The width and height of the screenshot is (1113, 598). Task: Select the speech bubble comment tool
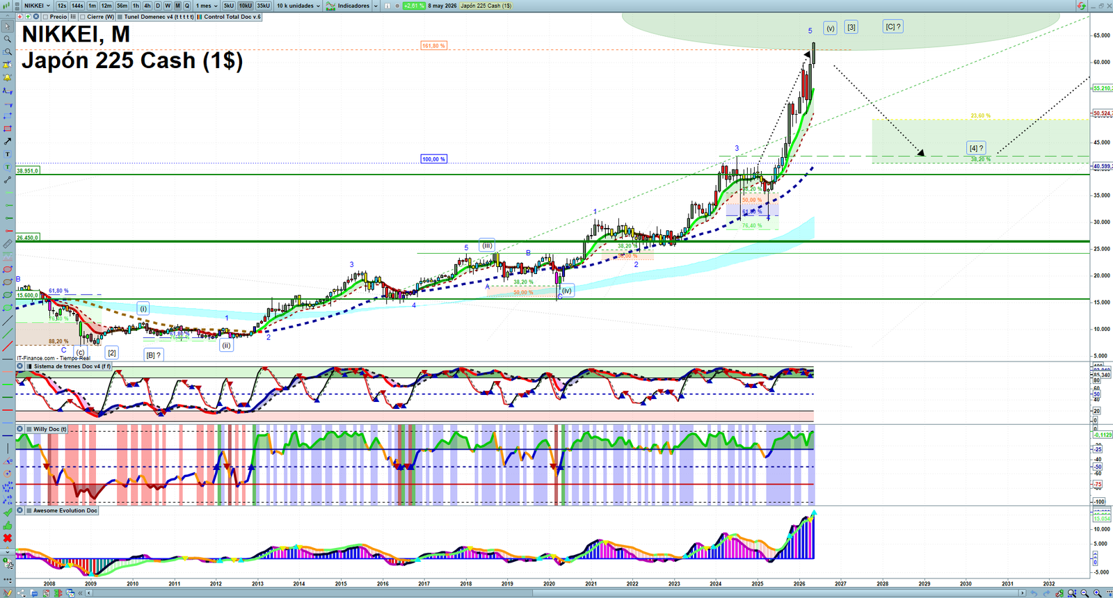pos(8,167)
